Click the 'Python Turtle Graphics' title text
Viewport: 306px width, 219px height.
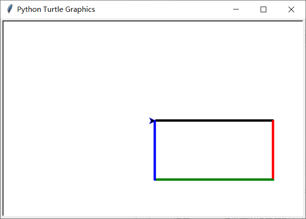[x=56, y=9]
